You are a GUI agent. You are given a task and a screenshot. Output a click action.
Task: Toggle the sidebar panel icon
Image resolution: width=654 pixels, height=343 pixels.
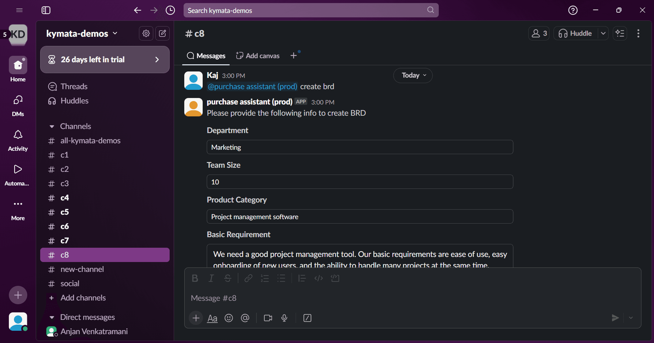point(46,10)
